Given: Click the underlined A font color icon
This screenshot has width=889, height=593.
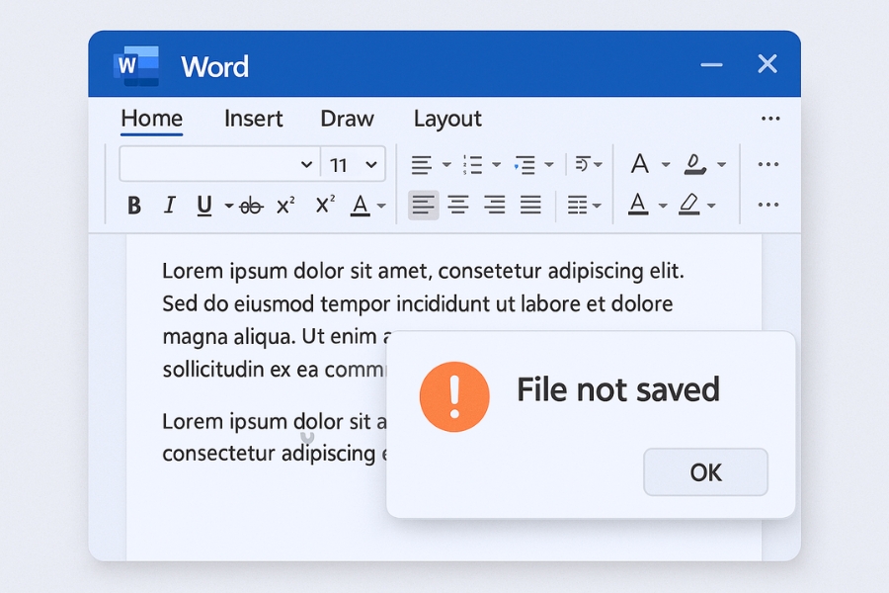Looking at the screenshot, I should 638,206.
